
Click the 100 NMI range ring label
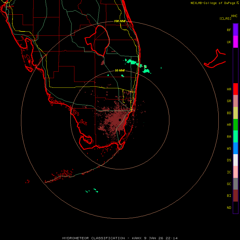(x=120, y=21)
